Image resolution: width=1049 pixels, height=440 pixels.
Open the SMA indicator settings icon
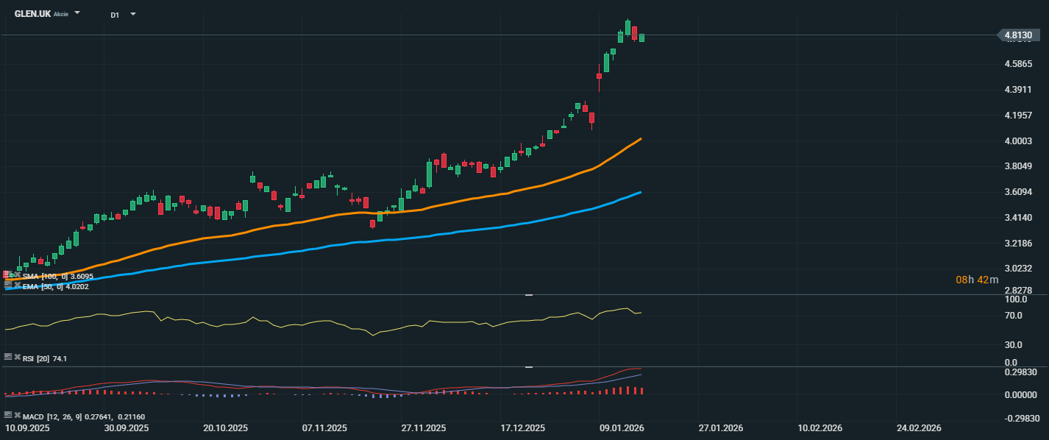click(x=7, y=274)
